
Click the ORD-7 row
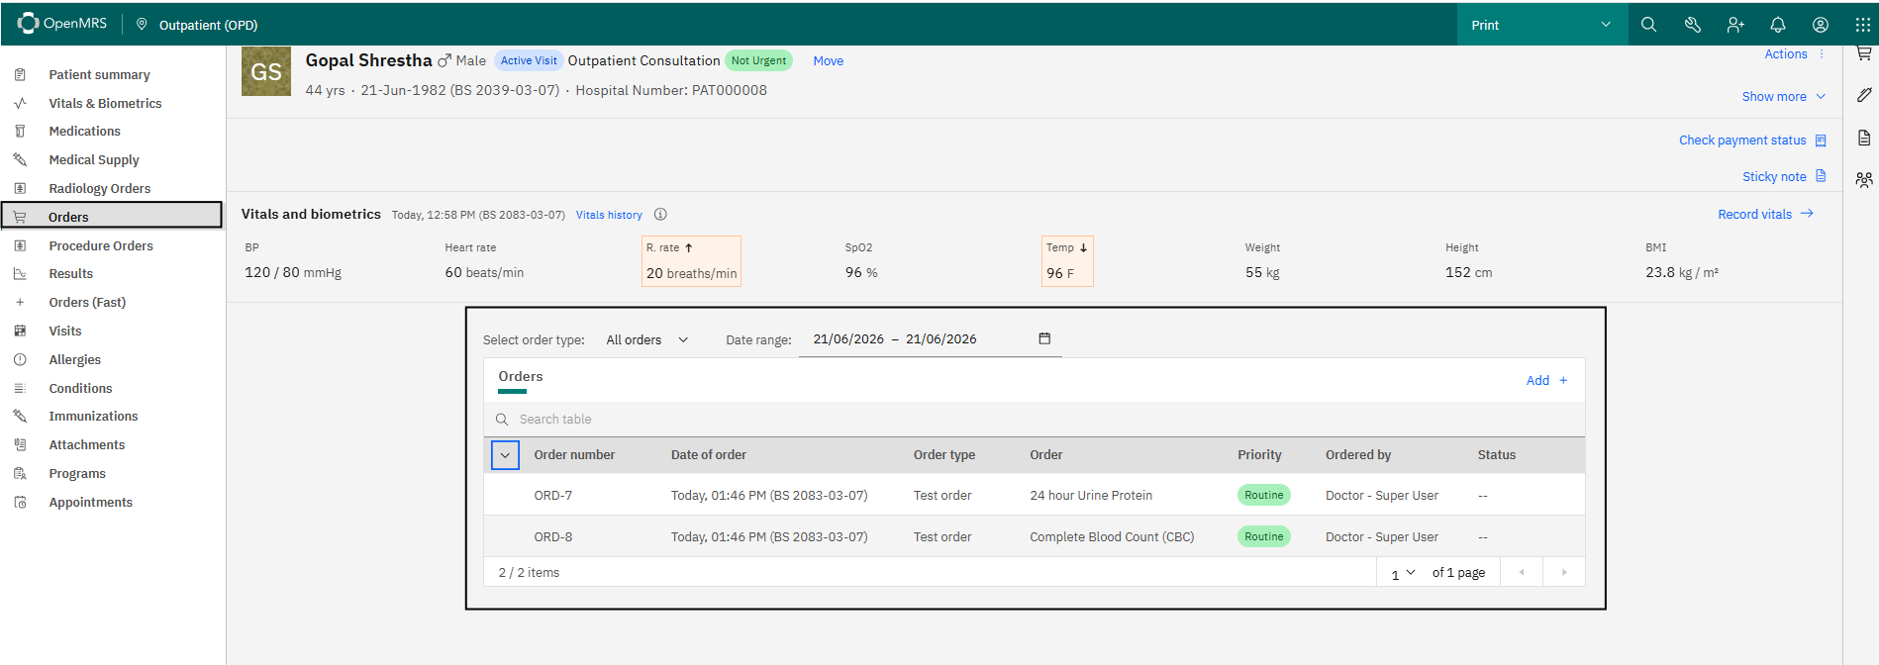(1035, 496)
